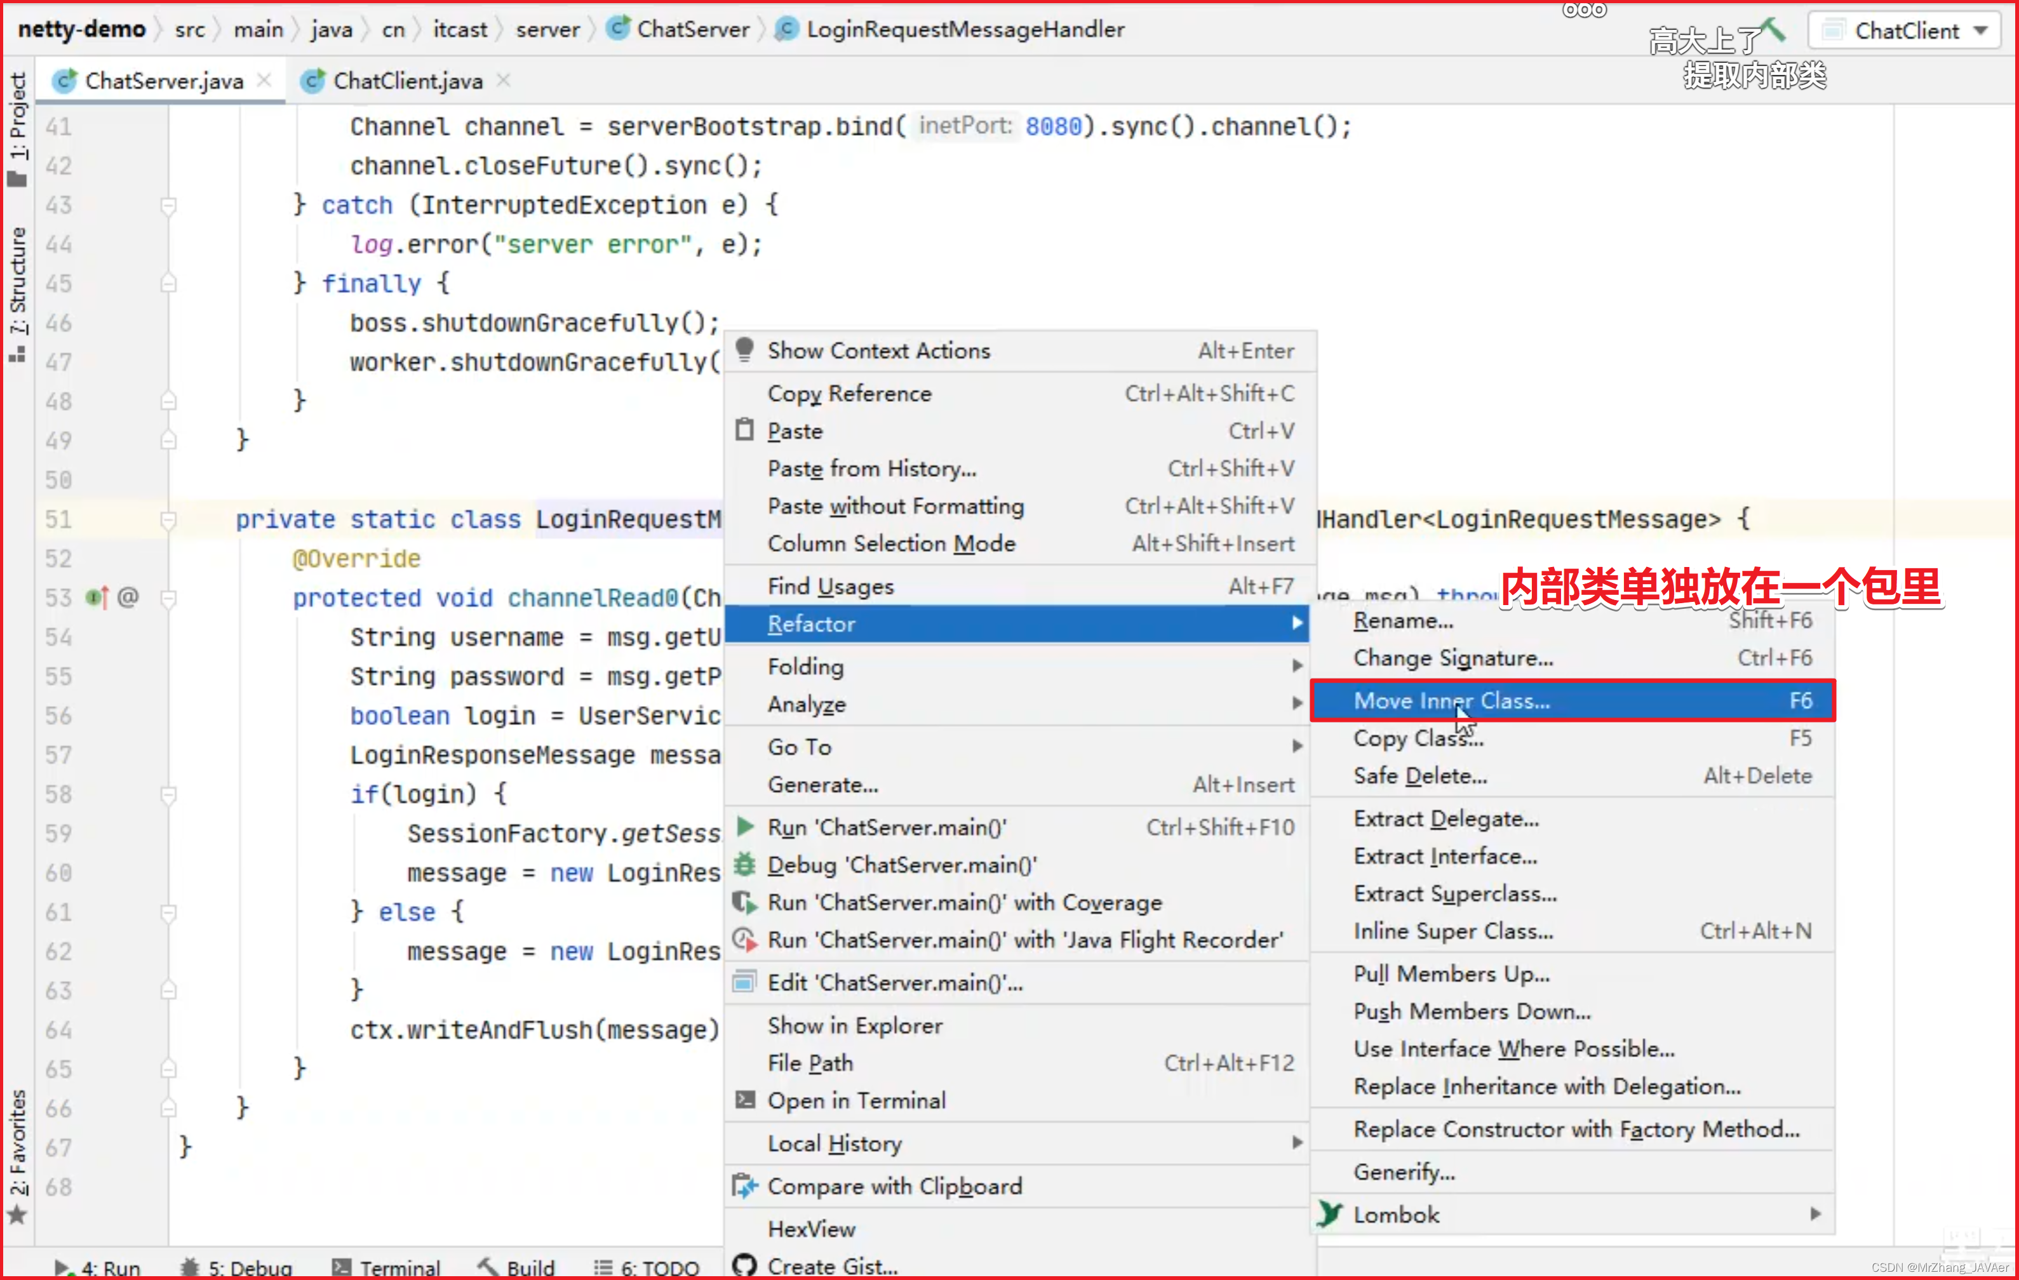This screenshot has height=1280, width=2019.
Task: Click the green build hammer icon
Action: [1772, 29]
